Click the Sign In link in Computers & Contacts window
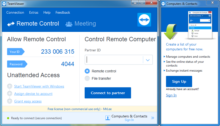 click(171, 95)
